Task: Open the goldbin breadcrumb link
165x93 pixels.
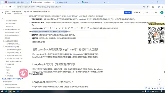Action: 7,12
